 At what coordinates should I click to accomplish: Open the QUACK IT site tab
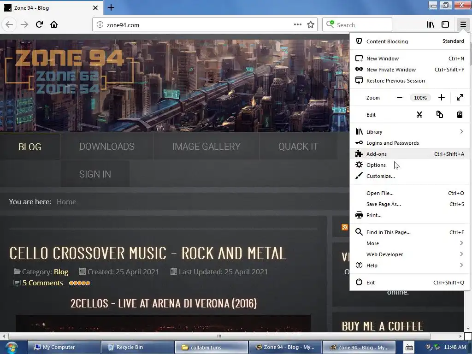pos(298,147)
